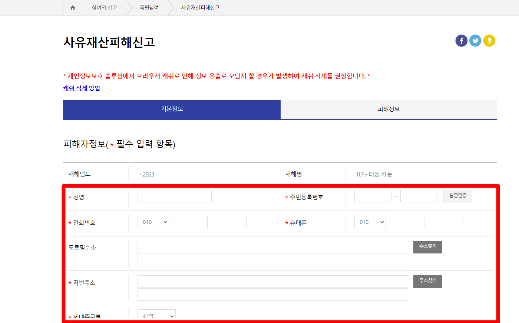Open 참여와 신고 breadcrumb
Viewport: 519px width, 323px height.
click(x=105, y=7)
